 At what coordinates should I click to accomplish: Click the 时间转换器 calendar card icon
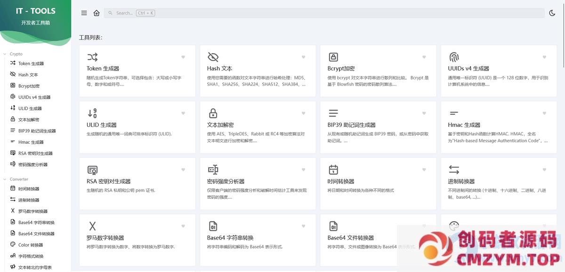[x=333, y=170]
